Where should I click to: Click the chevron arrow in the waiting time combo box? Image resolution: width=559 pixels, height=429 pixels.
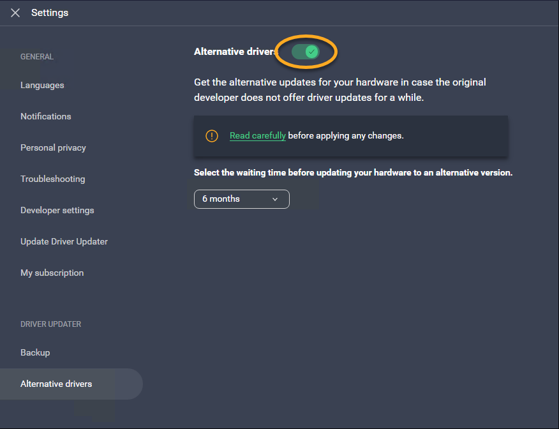275,199
